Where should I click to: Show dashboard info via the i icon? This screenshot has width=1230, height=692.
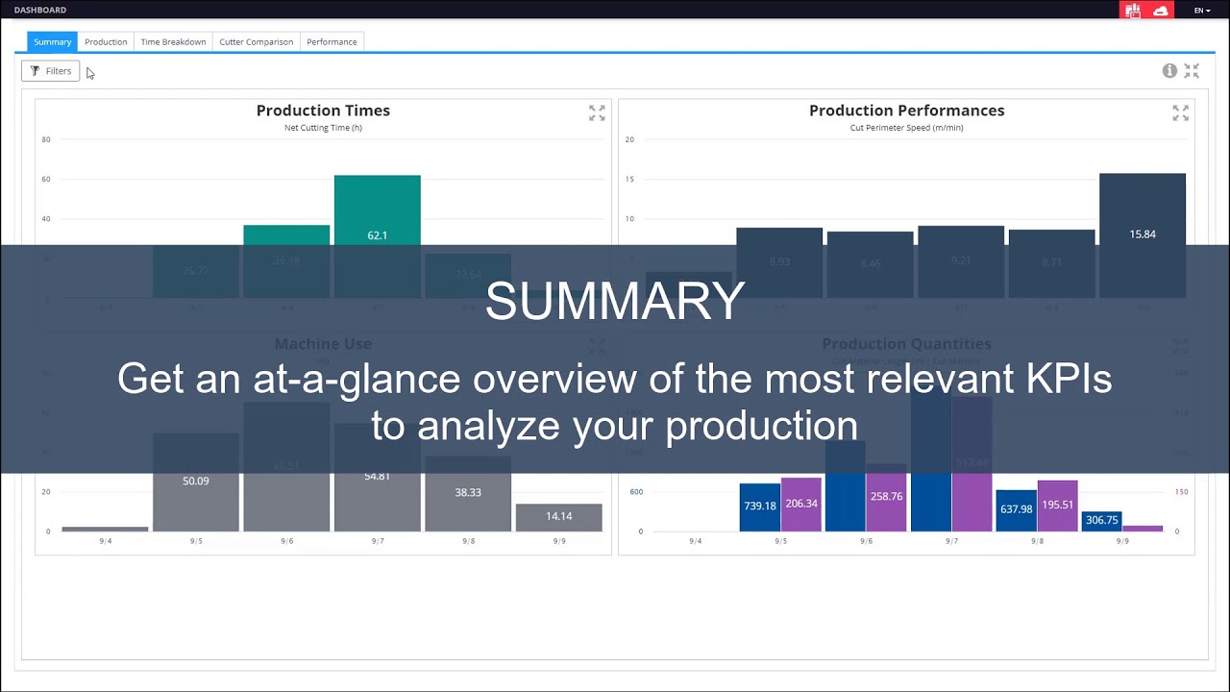tap(1169, 70)
